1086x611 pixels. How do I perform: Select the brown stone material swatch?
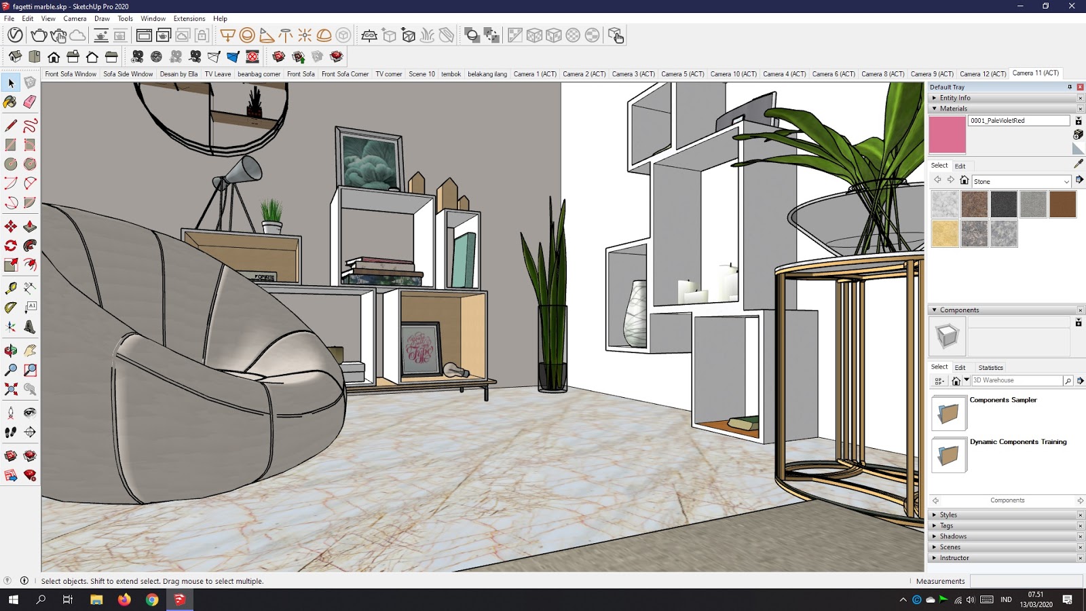tap(1062, 204)
